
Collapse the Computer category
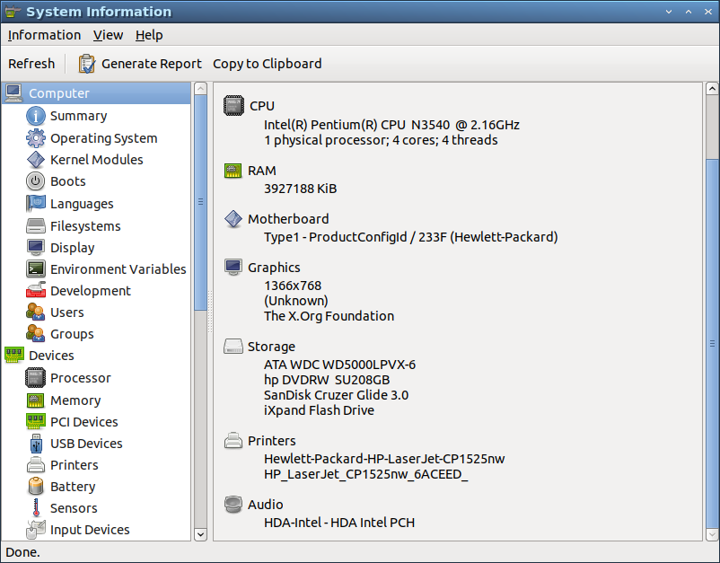click(x=59, y=93)
